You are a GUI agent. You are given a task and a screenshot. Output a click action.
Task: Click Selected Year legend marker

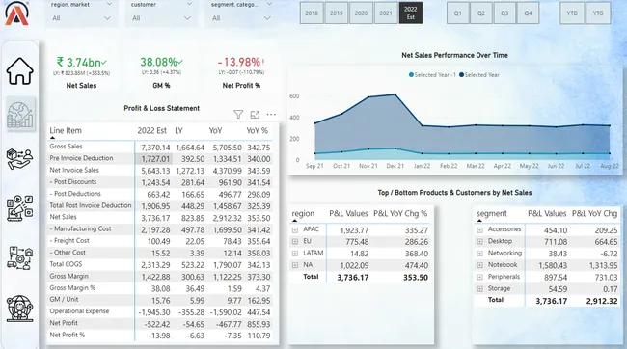click(x=461, y=75)
